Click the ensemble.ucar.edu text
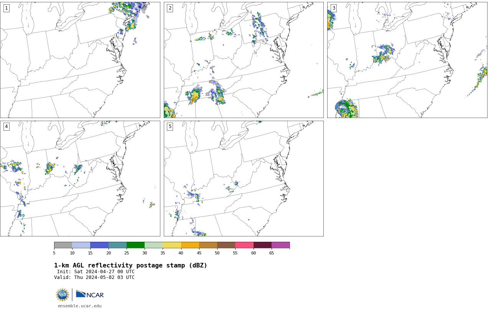 coord(80,306)
